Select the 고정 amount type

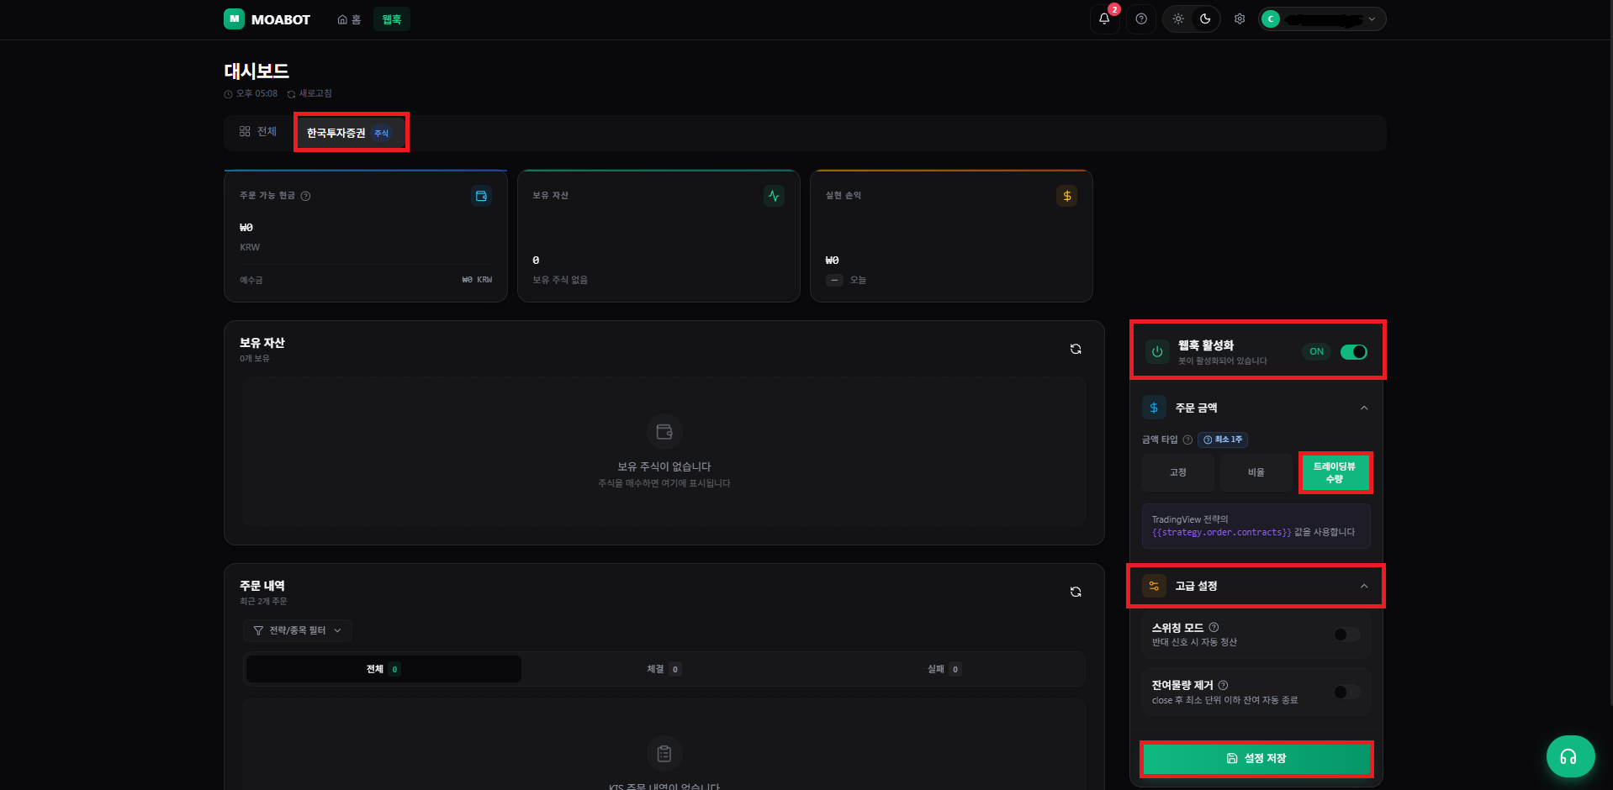(x=1177, y=472)
